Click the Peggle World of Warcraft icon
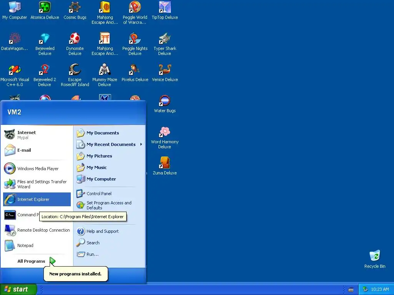 pyautogui.click(x=135, y=13)
